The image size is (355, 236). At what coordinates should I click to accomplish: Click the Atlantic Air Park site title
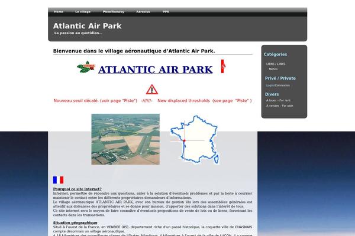tap(88, 26)
